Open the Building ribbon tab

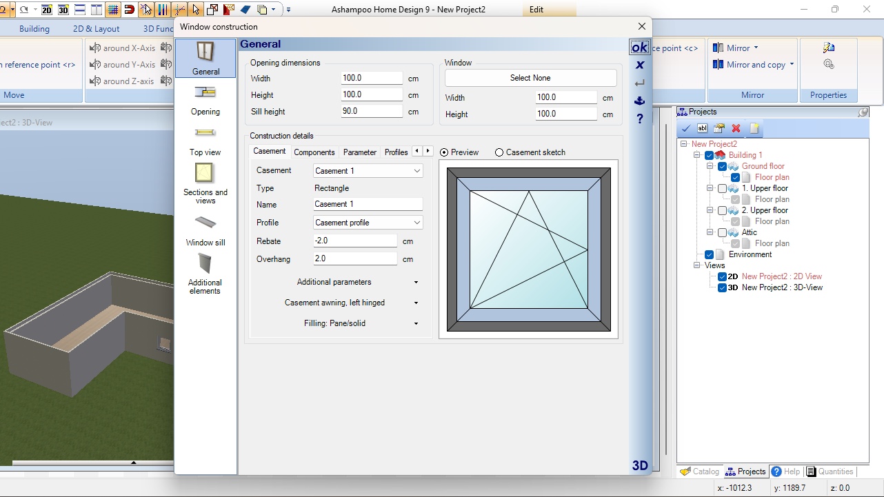pos(34,29)
